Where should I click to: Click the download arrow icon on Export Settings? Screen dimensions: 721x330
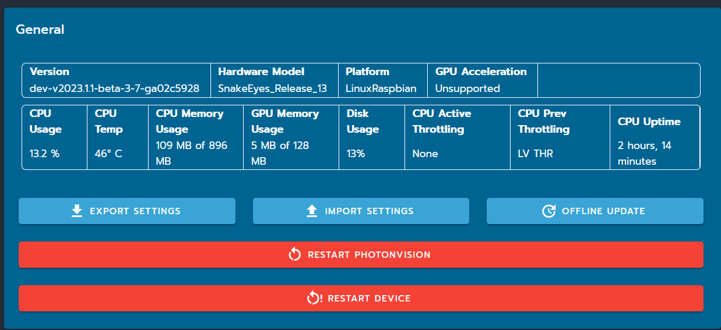(77, 211)
